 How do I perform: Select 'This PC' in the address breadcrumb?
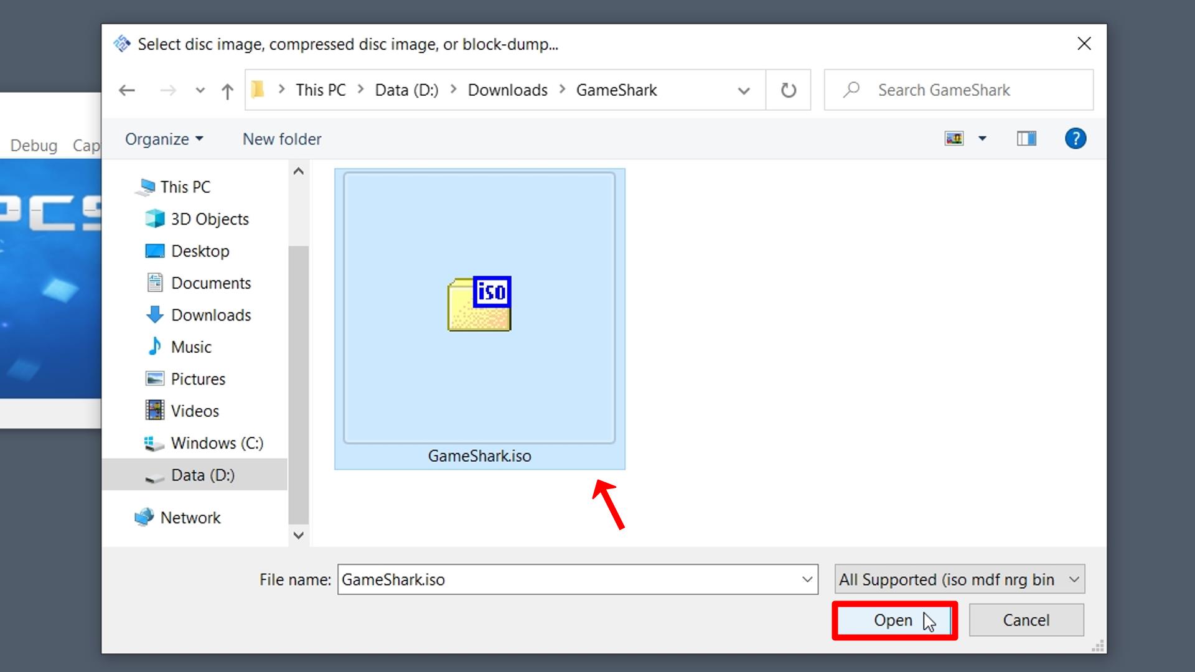[x=321, y=90]
